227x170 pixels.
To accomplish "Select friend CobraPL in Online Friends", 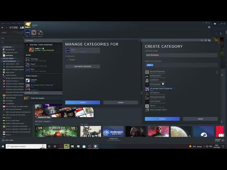I will 43,80.
